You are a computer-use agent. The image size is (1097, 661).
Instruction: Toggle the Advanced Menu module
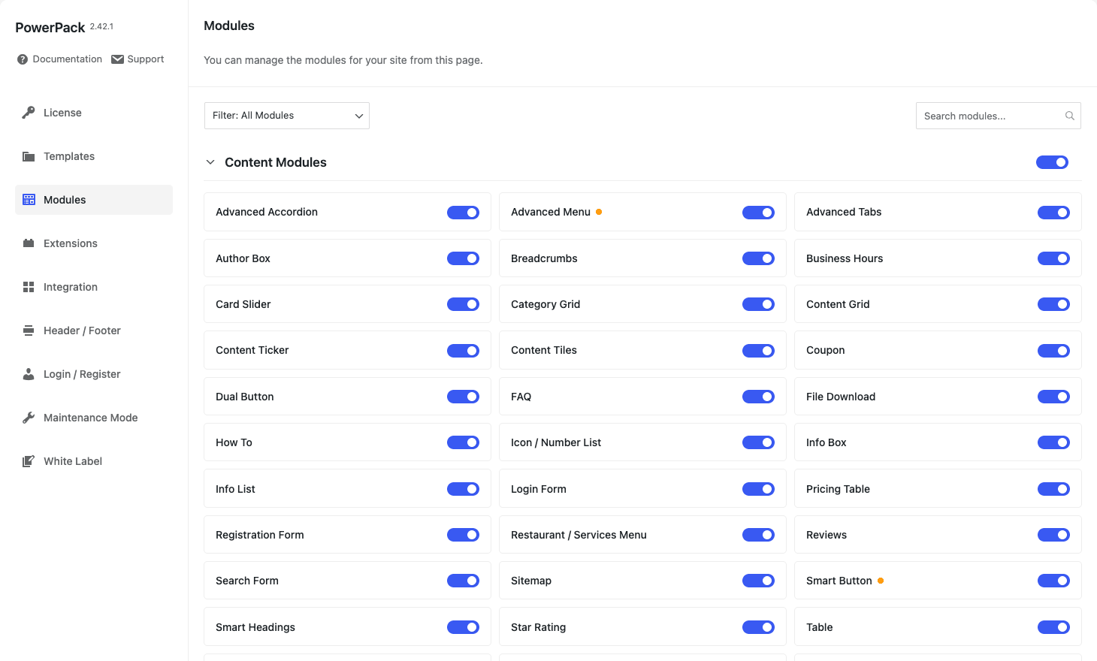(758, 213)
